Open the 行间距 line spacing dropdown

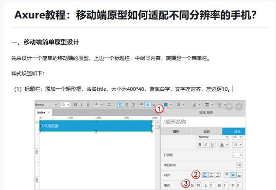(237, 155)
